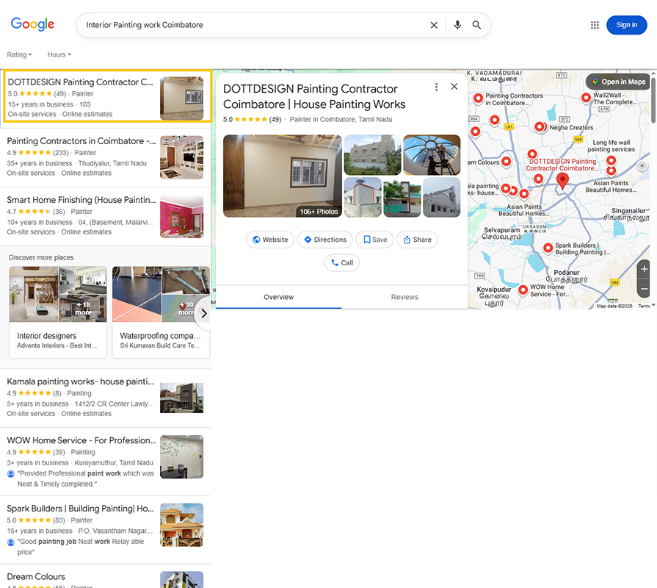Switch to the Reviews tab
The image size is (657, 588).
tap(404, 297)
